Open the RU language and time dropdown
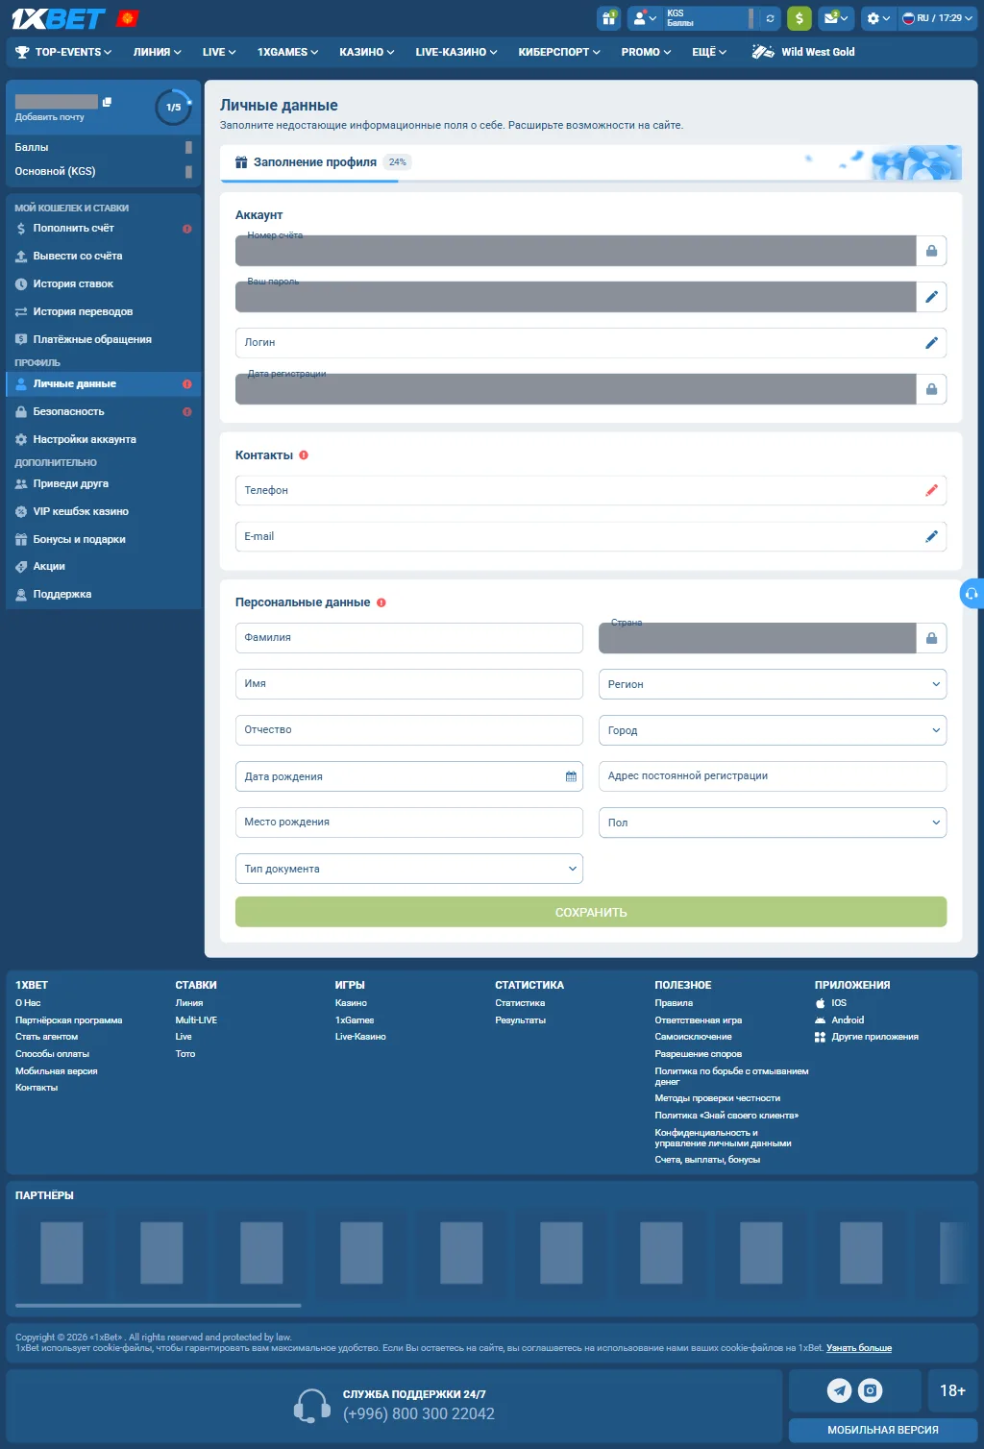Viewport: 984px width, 1449px height. click(x=937, y=18)
